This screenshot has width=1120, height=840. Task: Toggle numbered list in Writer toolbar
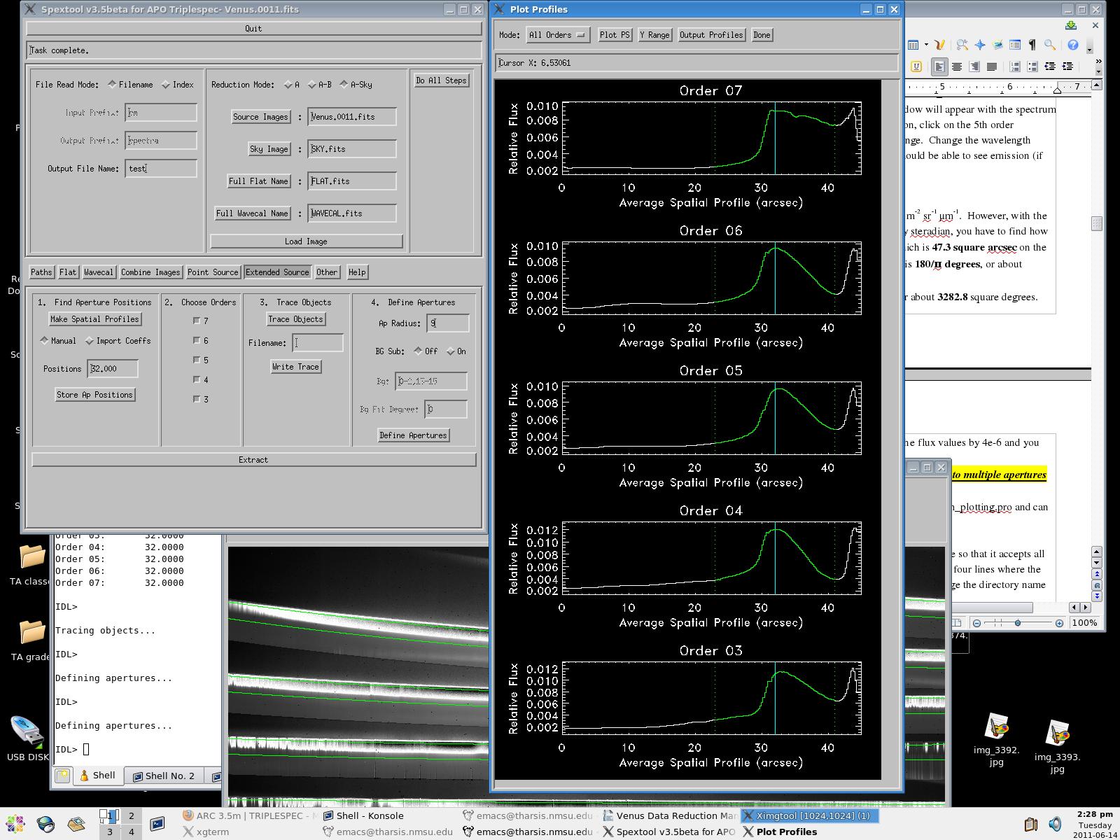[1015, 66]
